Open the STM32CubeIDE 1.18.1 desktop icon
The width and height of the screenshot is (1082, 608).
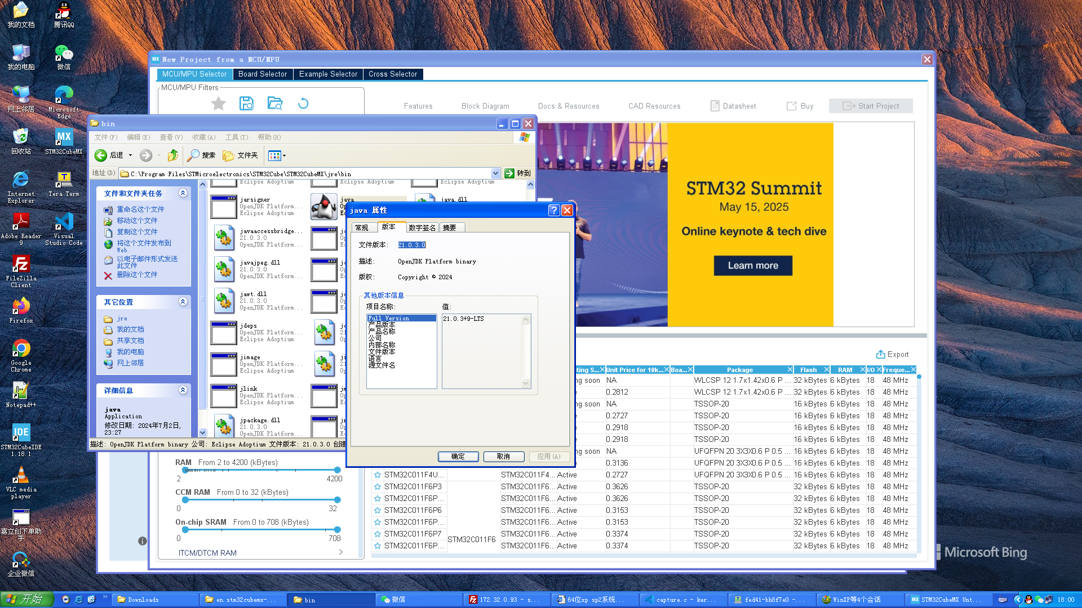21,439
